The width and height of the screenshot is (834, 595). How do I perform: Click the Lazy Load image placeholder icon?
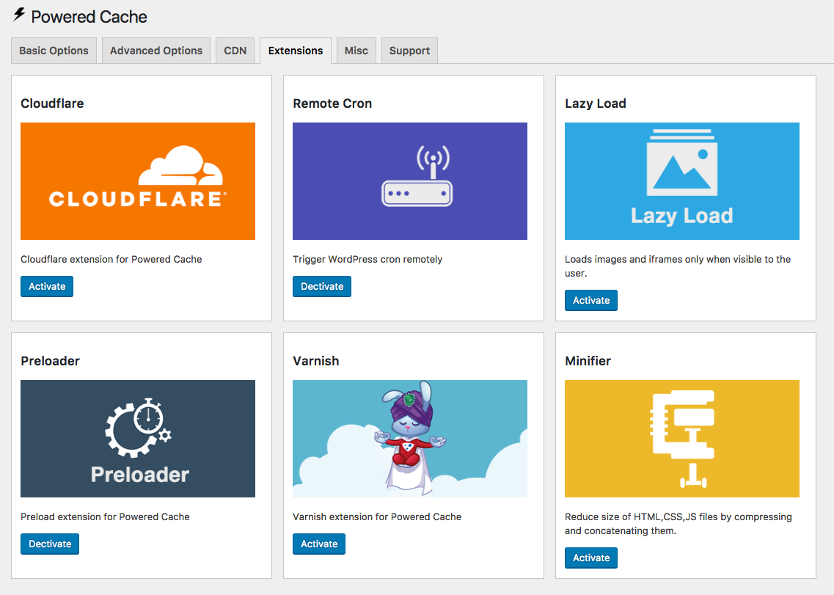[681, 169]
